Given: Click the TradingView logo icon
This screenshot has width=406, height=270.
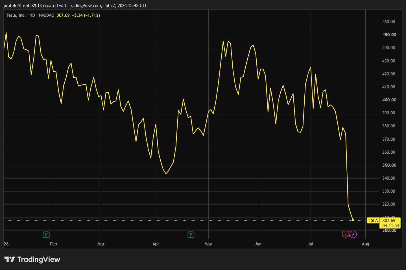Looking at the screenshot, I should (10, 259).
